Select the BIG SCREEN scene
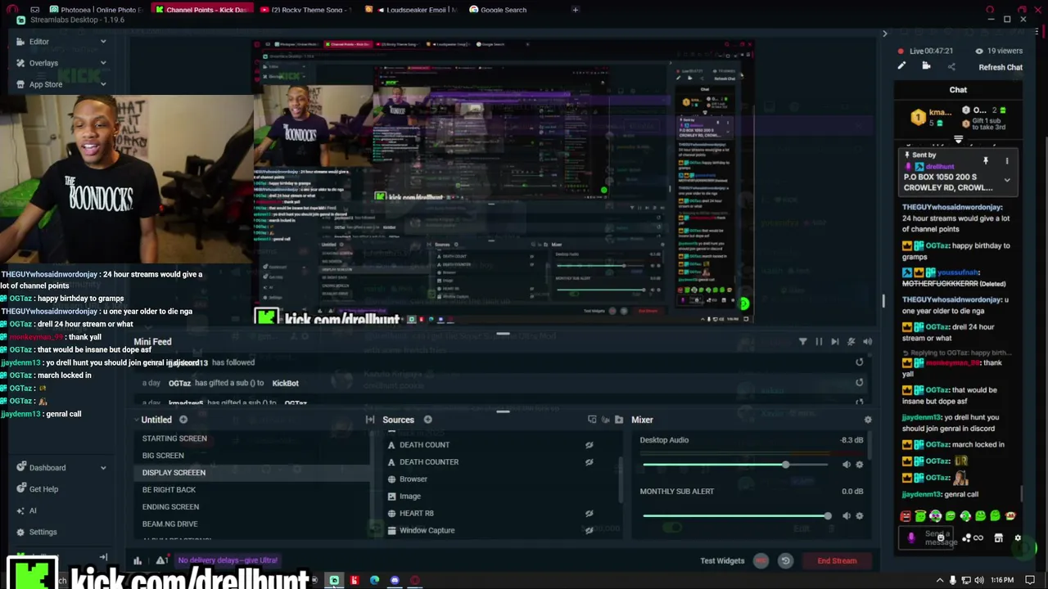Image resolution: width=1048 pixels, height=589 pixels. click(x=163, y=456)
